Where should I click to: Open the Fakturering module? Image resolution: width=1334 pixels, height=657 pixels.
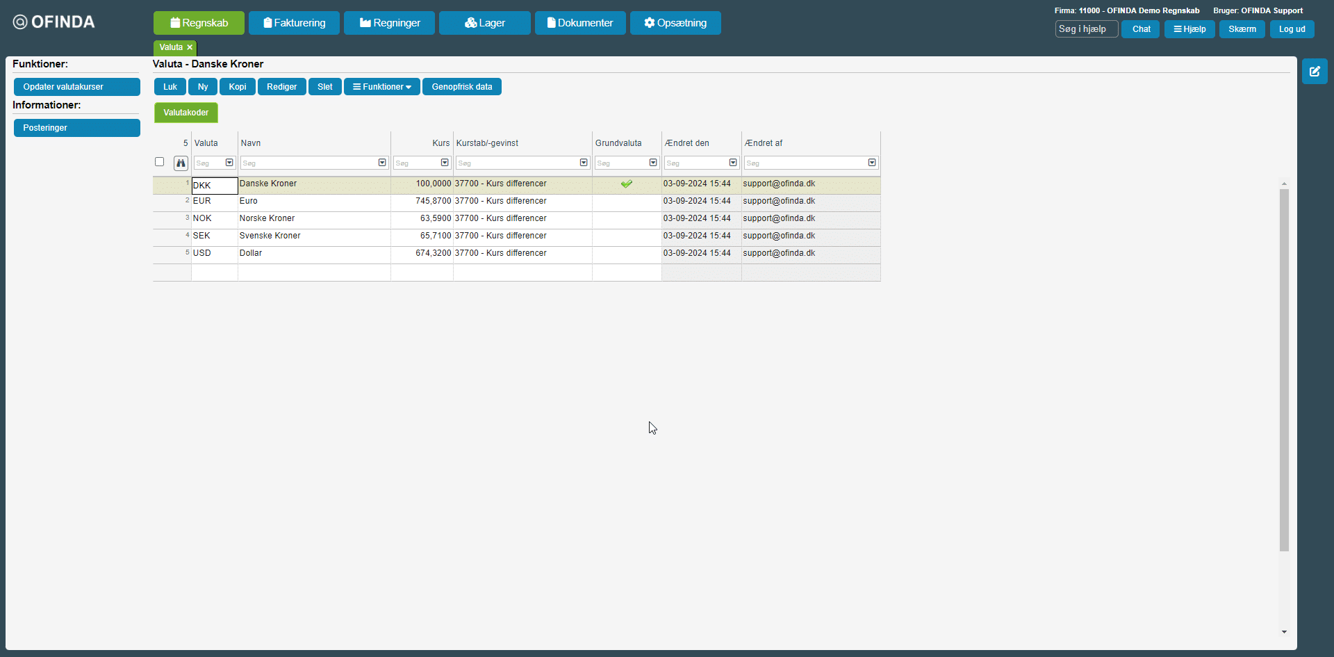(x=294, y=23)
